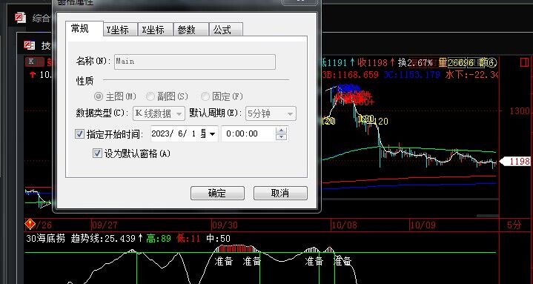
Task: Switch to the Y坐标 tab
Action: point(121,30)
